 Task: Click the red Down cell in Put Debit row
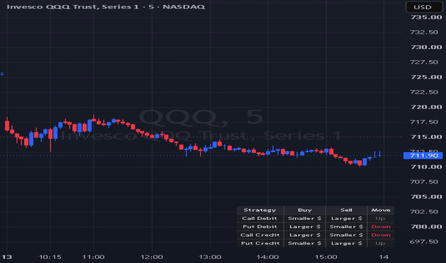(x=380, y=227)
